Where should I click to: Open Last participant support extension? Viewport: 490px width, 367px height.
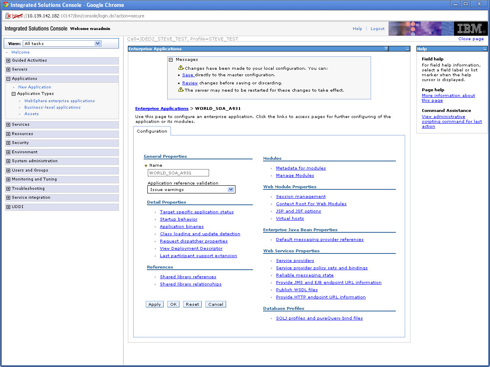(199, 256)
